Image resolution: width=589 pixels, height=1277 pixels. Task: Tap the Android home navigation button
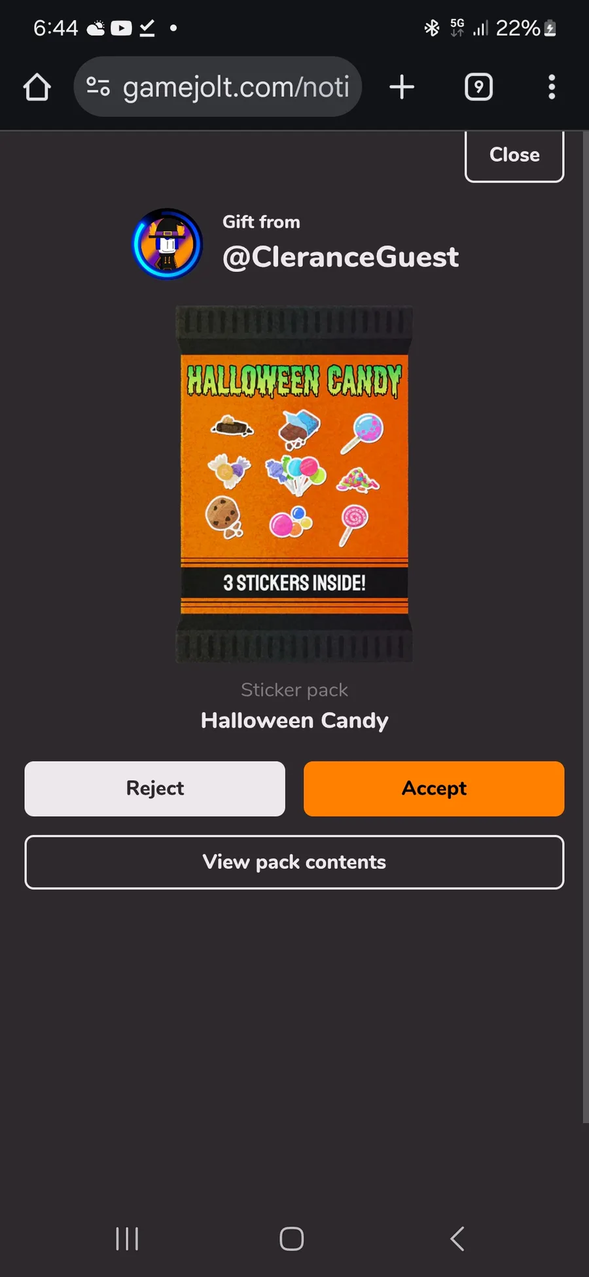pos(292,1238)
